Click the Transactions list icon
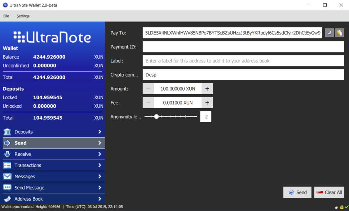The image size is (349, 211). pyautogui.click(x=7, y=165)
